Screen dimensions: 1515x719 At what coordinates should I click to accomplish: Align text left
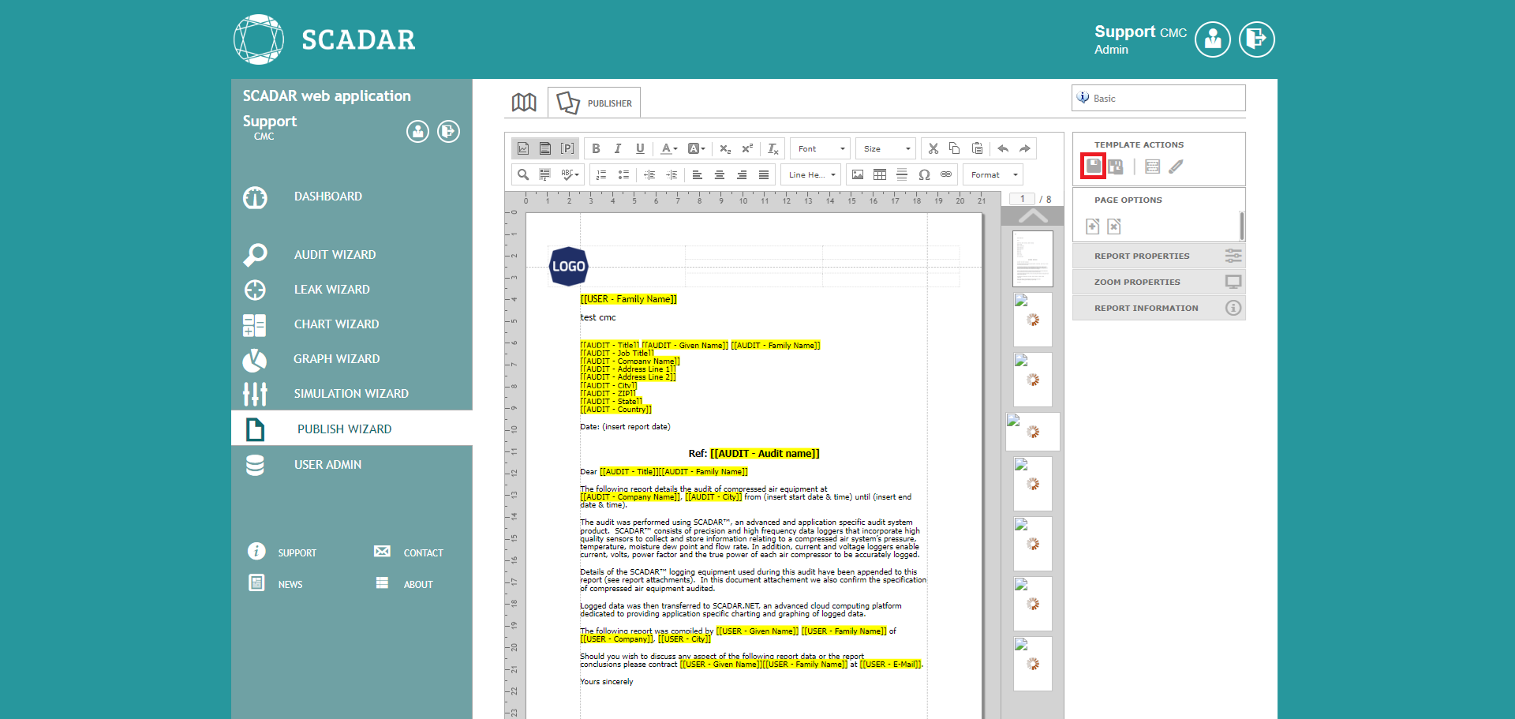[x=698, y=174]
